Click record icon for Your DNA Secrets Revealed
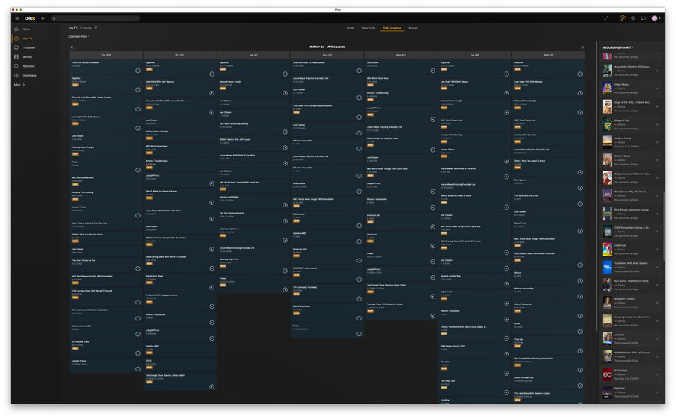Image resolution: width=676 pixels, height=418 pixels. pyautogui.click(x=138, y=71)
